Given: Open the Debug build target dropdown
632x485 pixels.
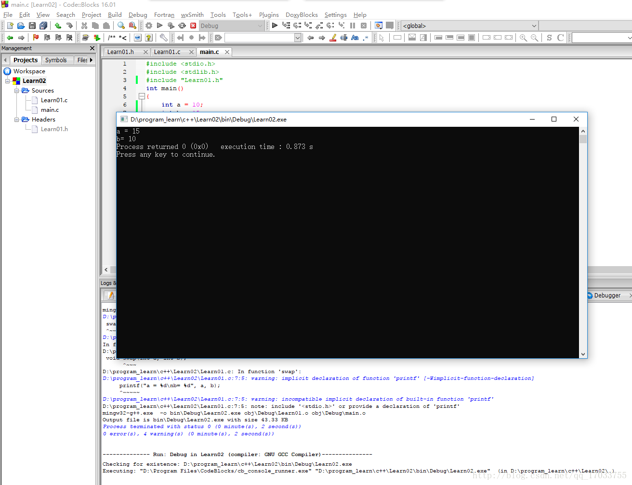Looking at the screenshot, I should [x=260, y=26].
